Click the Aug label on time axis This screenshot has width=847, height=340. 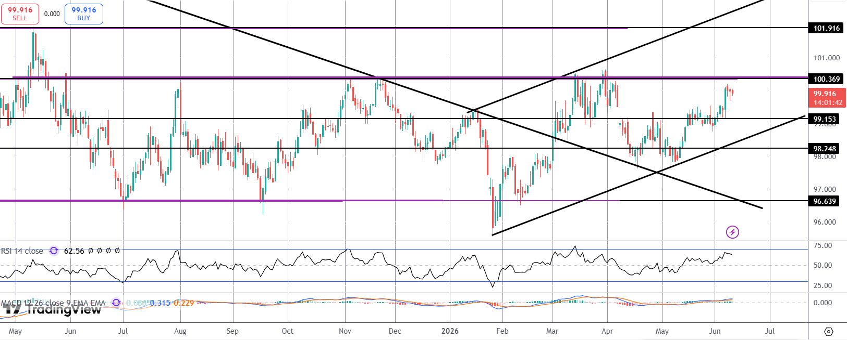pyautogui.click(x=180, y=331)
